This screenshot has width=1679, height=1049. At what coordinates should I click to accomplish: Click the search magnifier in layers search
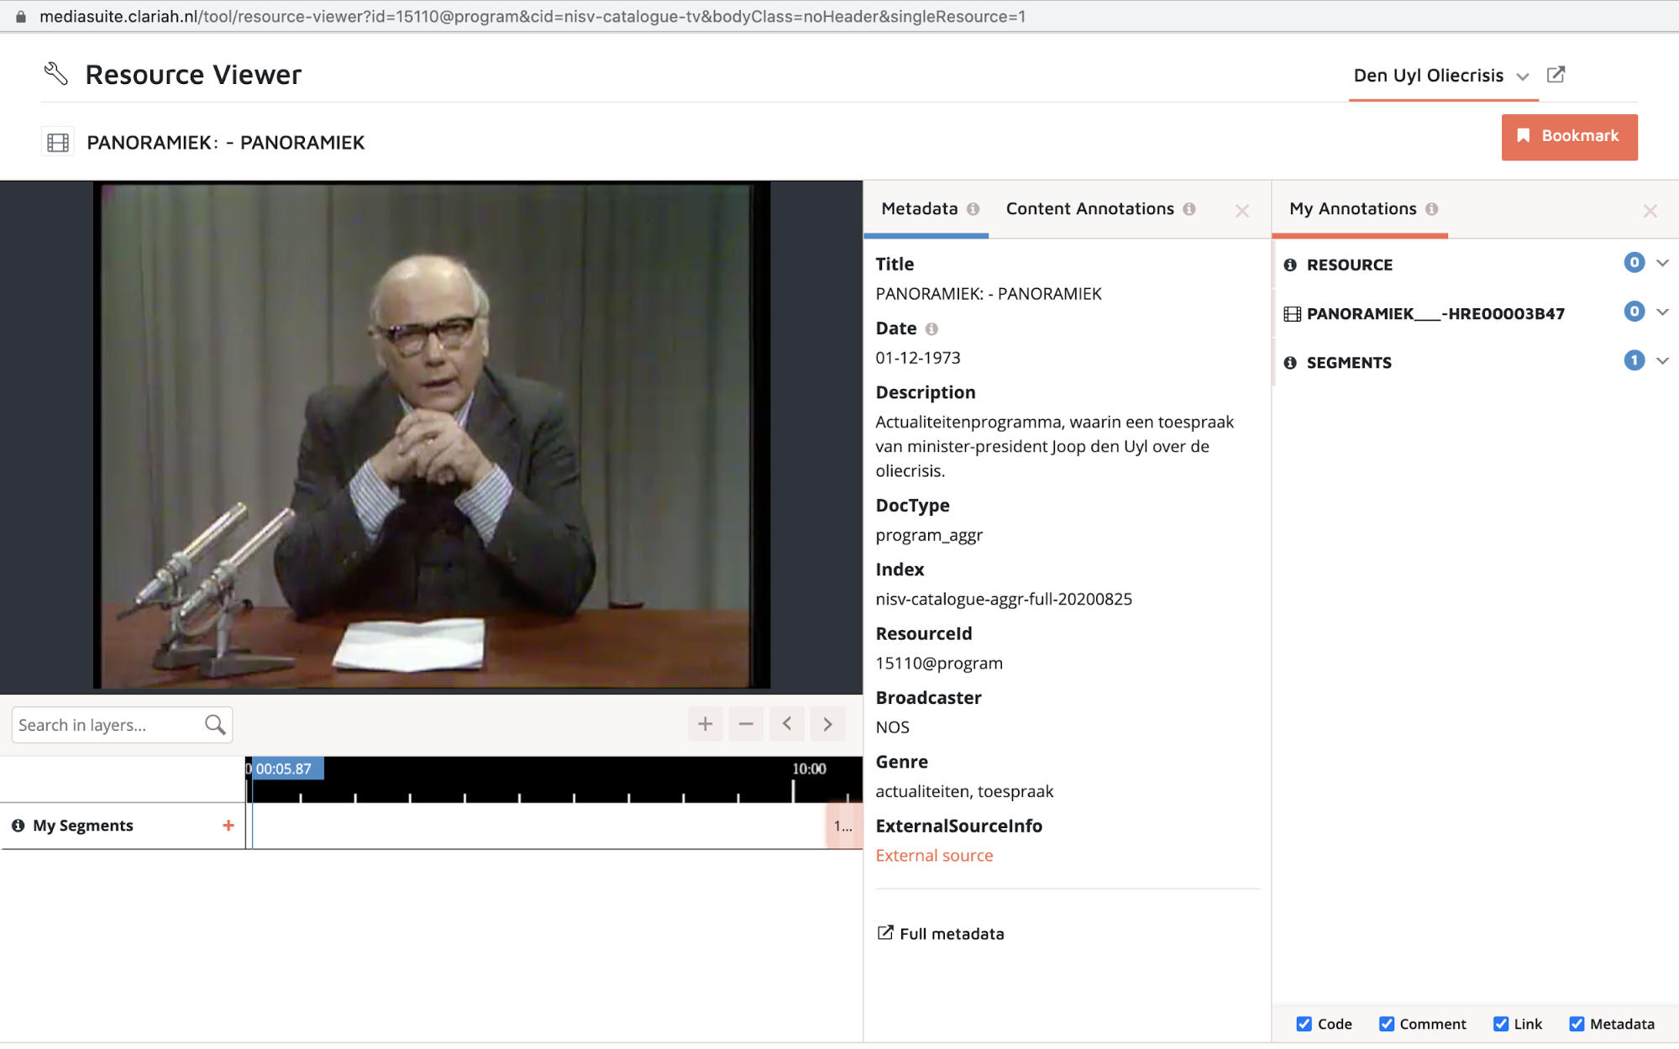pyautogui.click(x=215, y=725)
